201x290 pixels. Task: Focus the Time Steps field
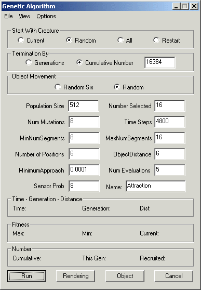click(x=170, y=122)
